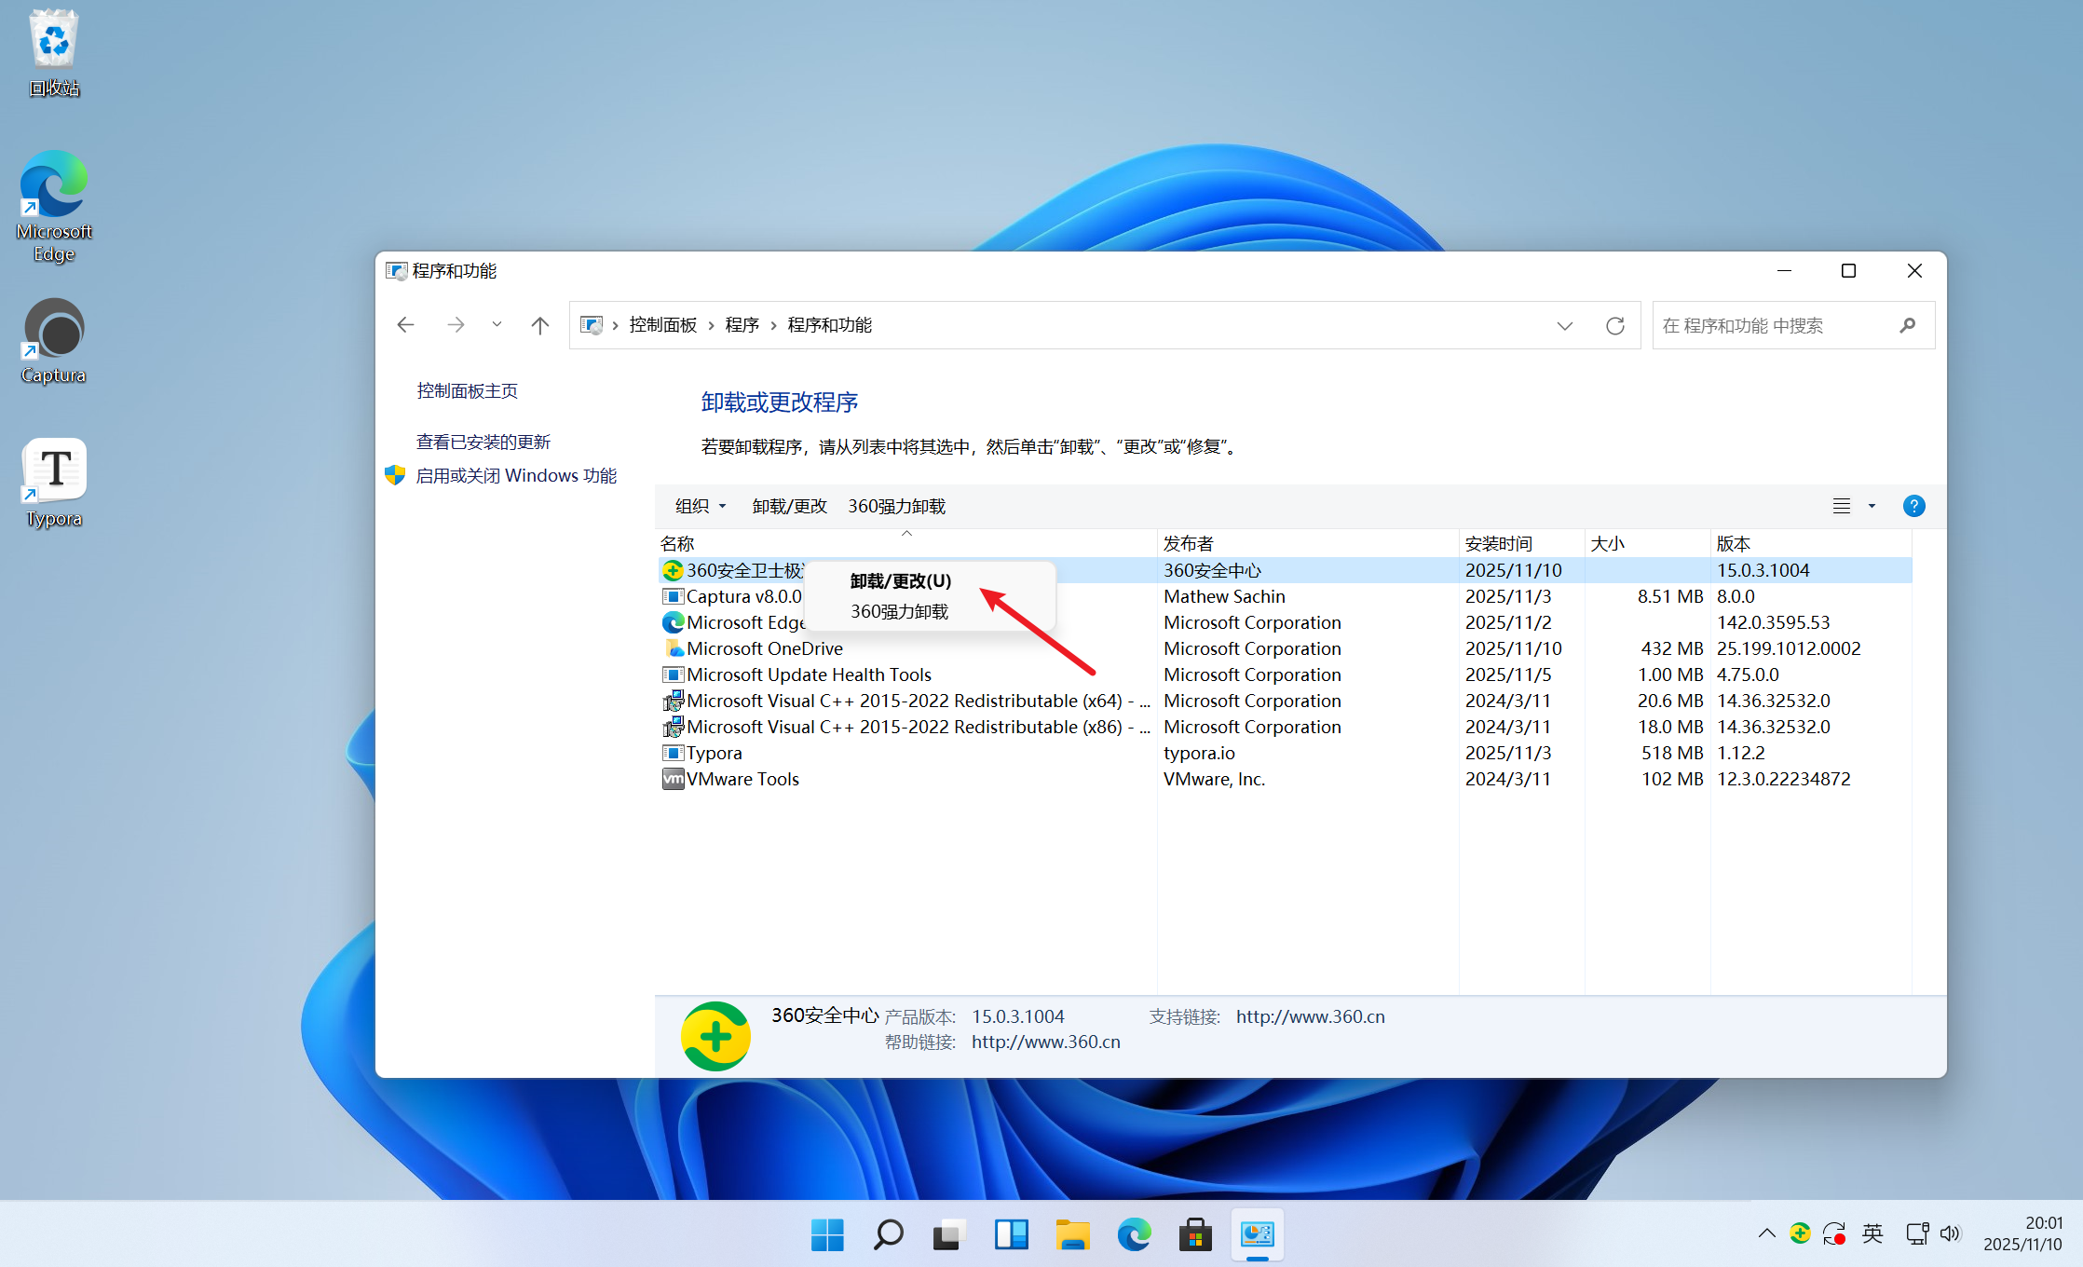Go up one folder level arrow

pyautogui.click(x=539, y=325)
